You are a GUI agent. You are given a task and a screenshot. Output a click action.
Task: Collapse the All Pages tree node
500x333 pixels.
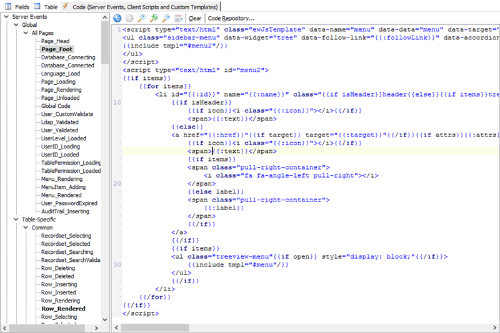point(26,33)
